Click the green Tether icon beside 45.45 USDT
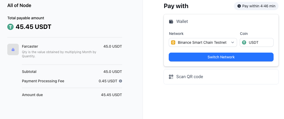 (x=10, y=27)
